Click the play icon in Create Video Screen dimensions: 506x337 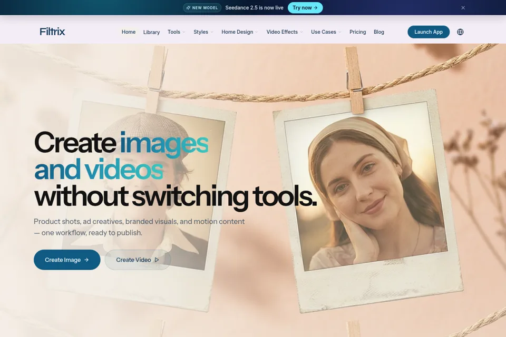pos(157,260)
